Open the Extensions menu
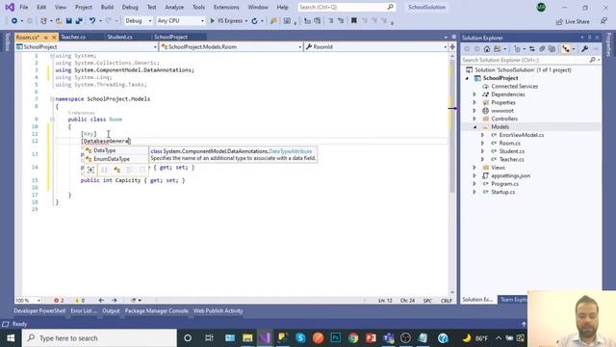Image resolution: width=616 pixels, height=347 pixels. point(226,7)
